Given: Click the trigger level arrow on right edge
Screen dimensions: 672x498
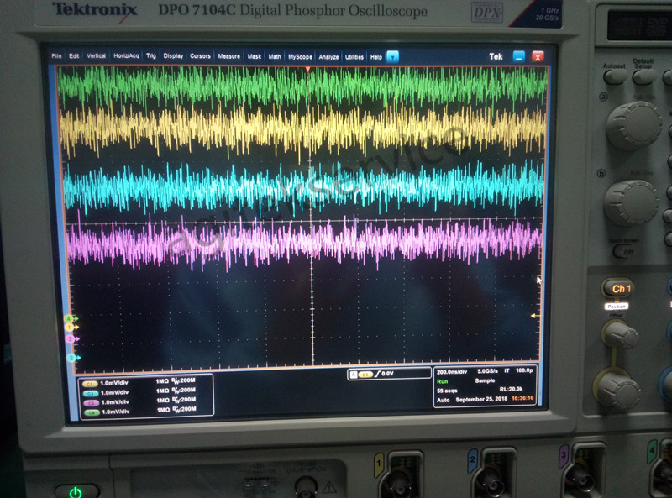Looking at the screenshot, I should (x=533, y=316).
